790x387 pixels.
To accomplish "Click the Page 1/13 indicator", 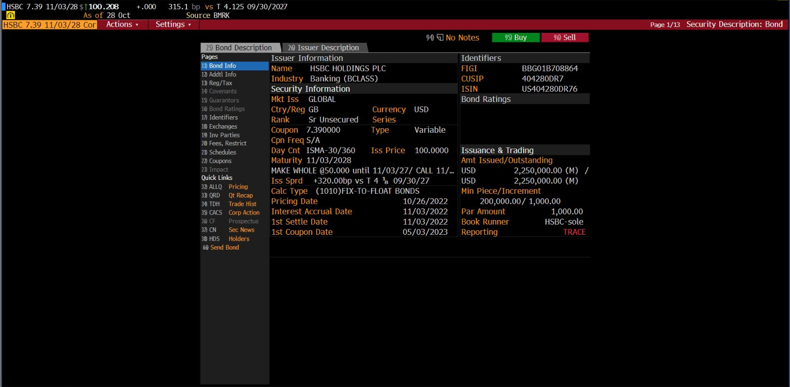I will pyautogui.click(x=665, y=25).
